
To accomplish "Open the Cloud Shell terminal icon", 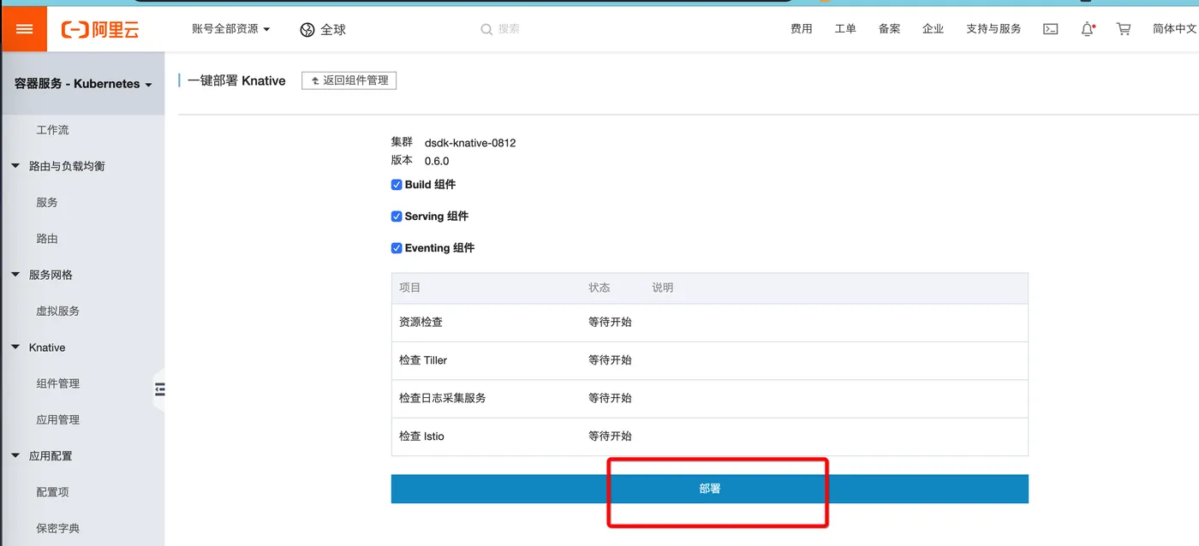I will tap(1050, 29).
